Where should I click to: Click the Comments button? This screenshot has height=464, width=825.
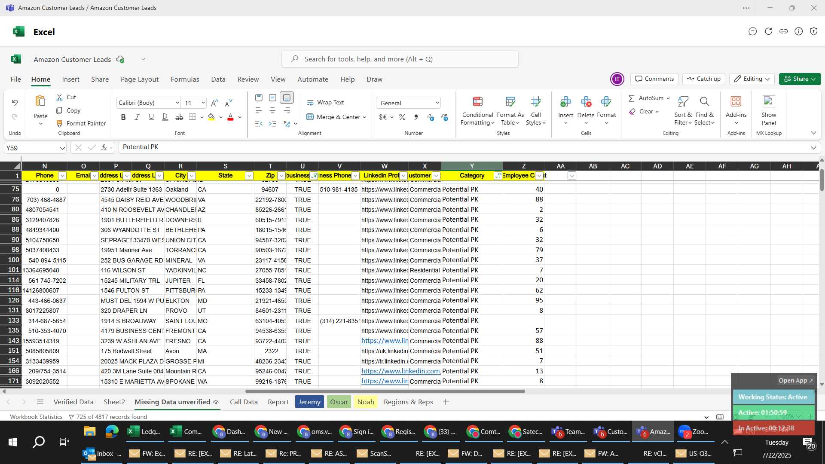(x=654, y=79)
